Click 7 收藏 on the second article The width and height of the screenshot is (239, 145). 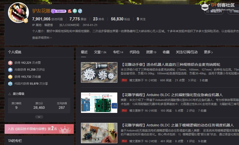click(202, 111)
